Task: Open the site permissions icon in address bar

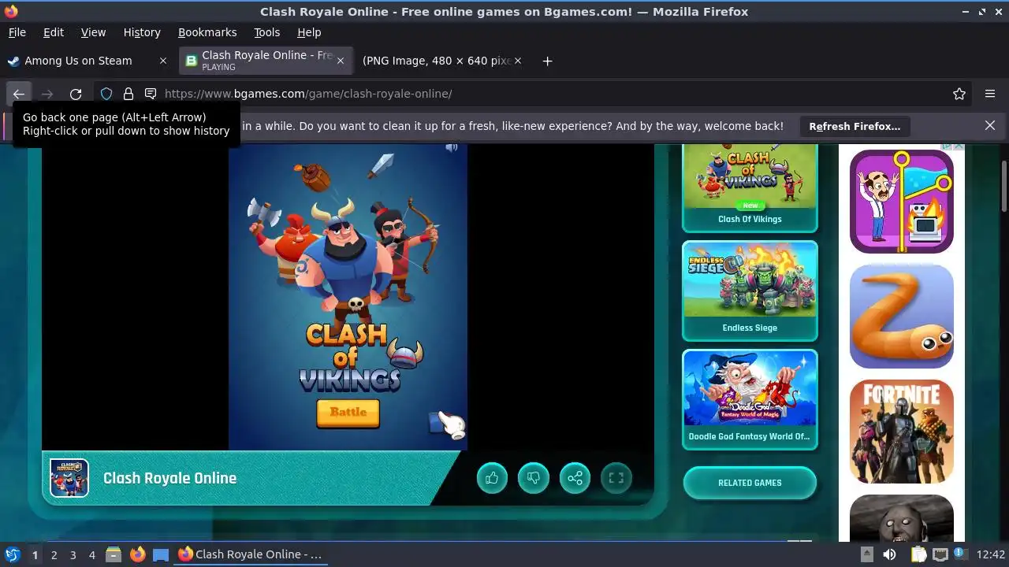Action: [151, 94]
